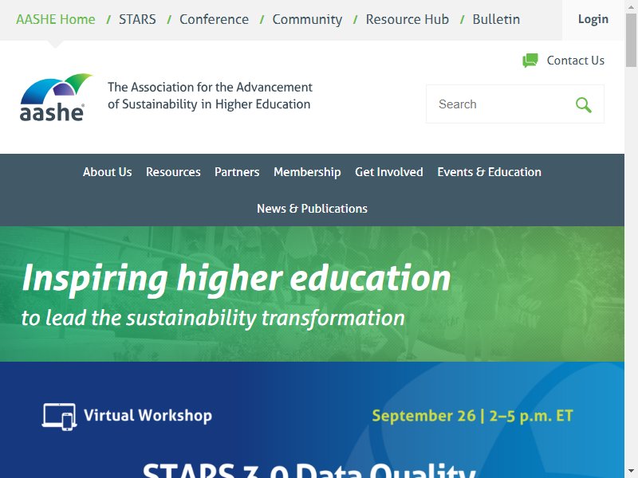Viewport: 638px width, 478px height.
Task: Open the Resource Hub link
Action: (x=408, y=19)
